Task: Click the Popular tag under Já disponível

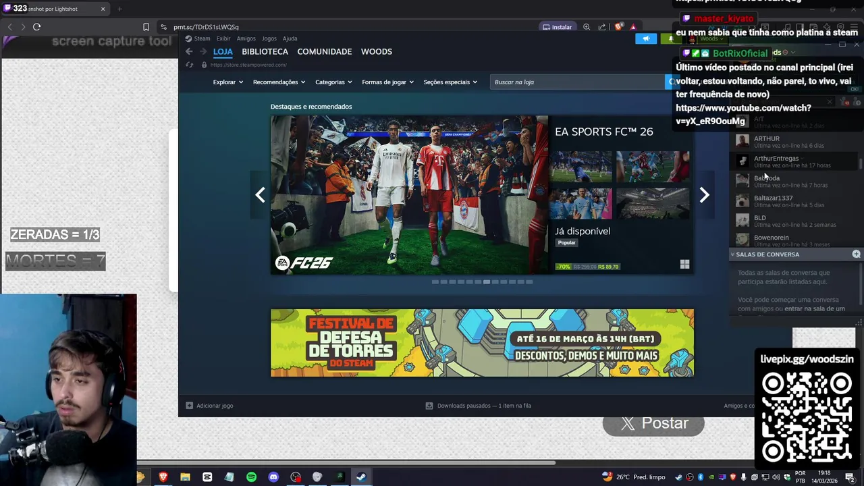Action: pyautogui.click(x=566, y=242)
